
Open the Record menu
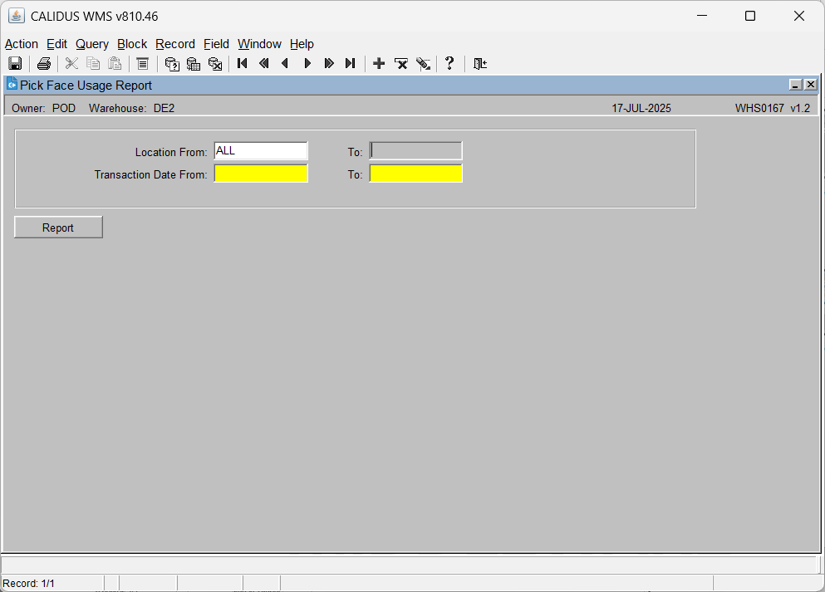pos(175,44)
